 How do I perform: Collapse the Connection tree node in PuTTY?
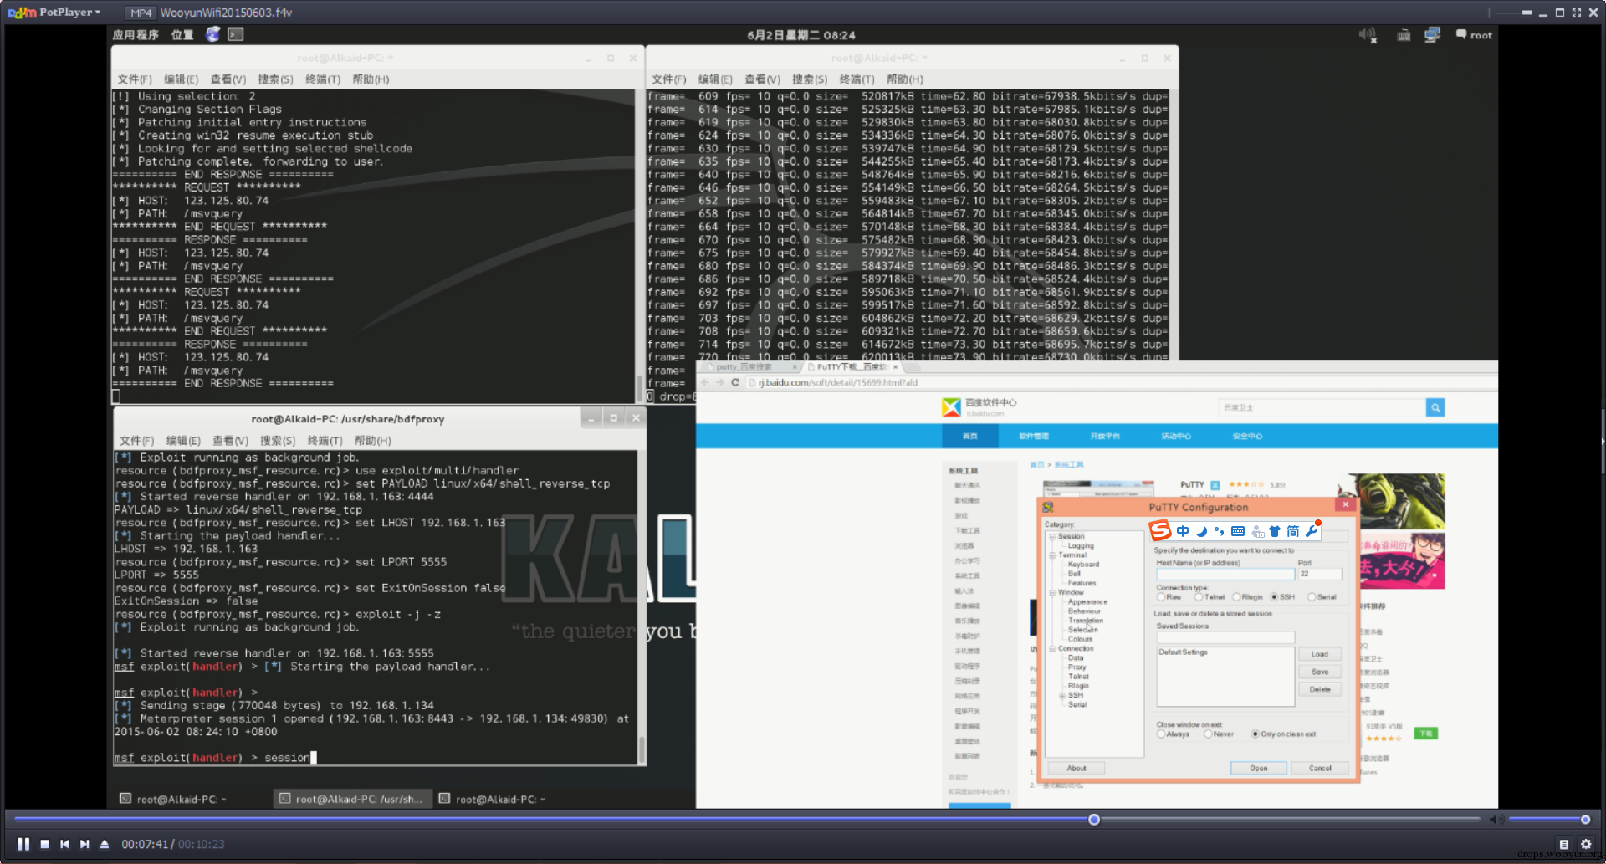pos(1052,648)
